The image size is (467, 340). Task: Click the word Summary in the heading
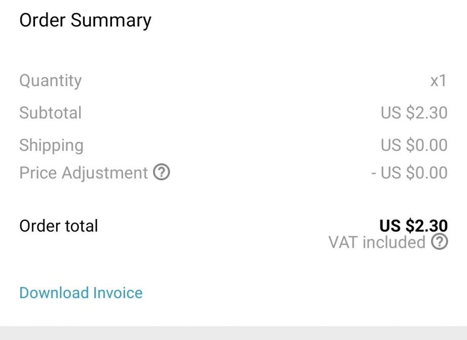pos(111,21)
